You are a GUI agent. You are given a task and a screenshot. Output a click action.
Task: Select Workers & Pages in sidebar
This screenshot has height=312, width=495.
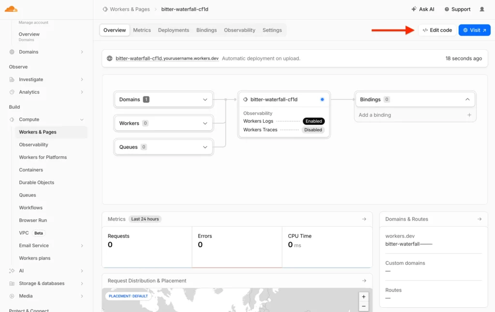[51, 132]
